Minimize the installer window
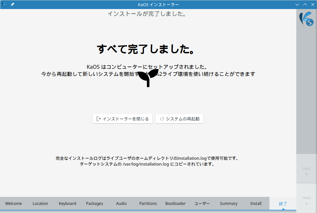317x213 pixels. coord(297,5)
